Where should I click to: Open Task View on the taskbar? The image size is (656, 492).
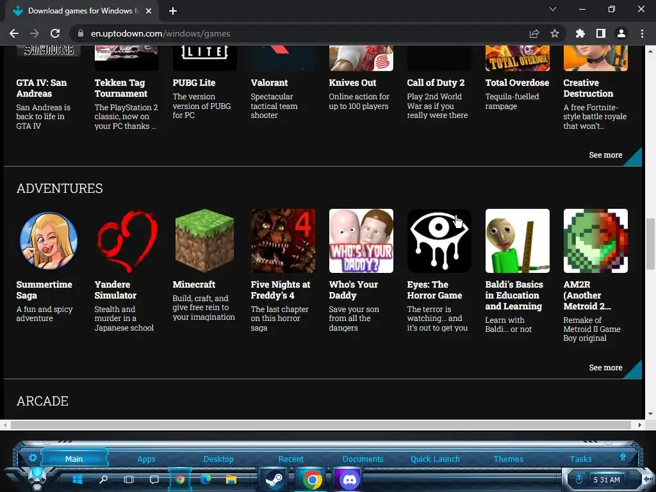coord(129,479)
